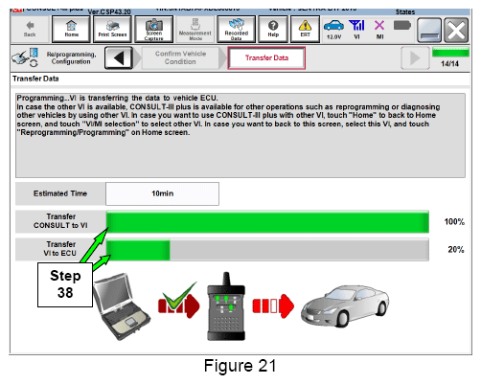Click the ERT warning icon

305,29
